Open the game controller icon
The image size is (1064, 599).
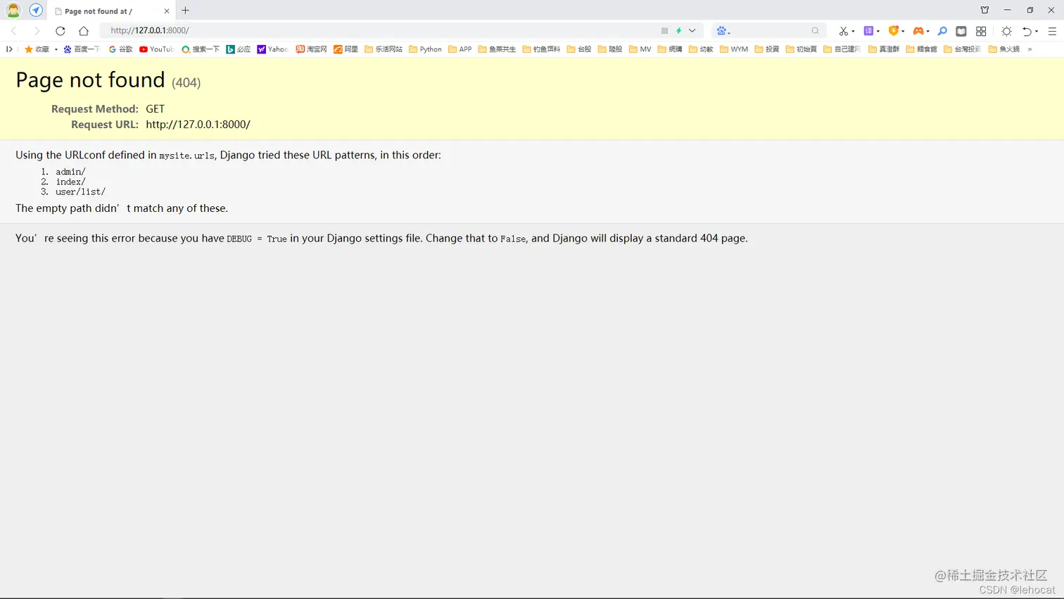click(918, 31)
